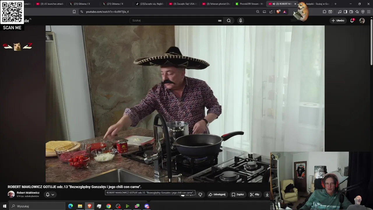Open YouTube notifications bell with badge 3

tap(352, 20)
